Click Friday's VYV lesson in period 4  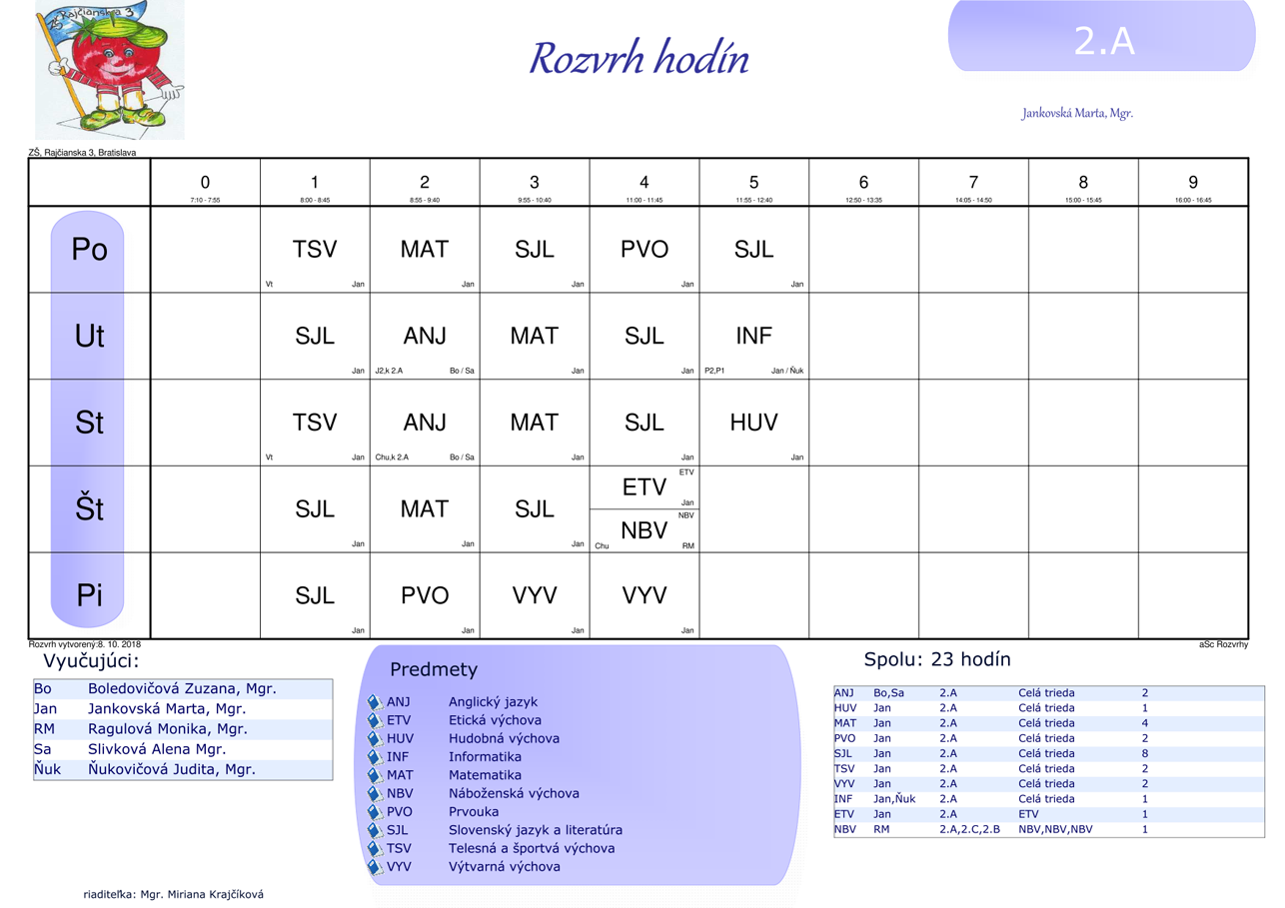point(644,596)
